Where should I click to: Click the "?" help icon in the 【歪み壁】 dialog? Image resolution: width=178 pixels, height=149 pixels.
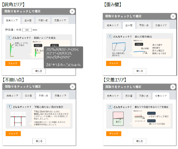pyautogui.click(x=110, y=37)
